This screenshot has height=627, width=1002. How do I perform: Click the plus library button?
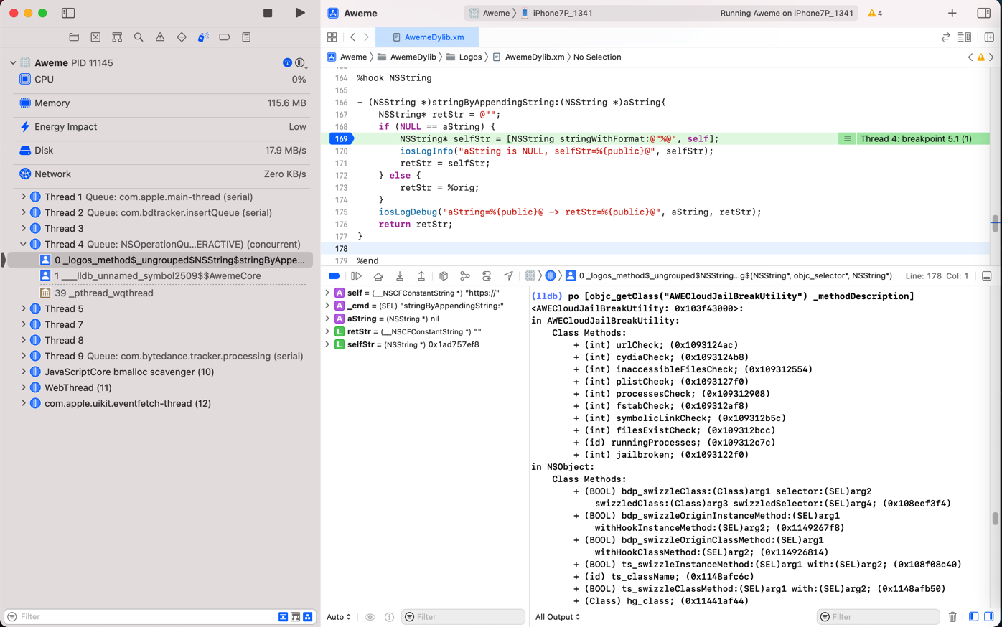(x=952, y=13)
